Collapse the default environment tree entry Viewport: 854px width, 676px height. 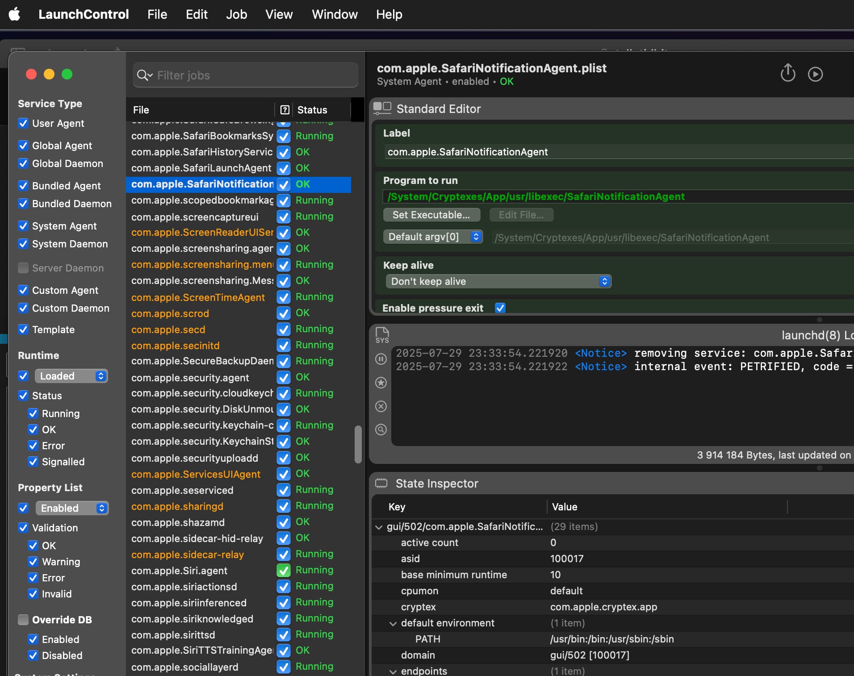(x=394, y=623)
